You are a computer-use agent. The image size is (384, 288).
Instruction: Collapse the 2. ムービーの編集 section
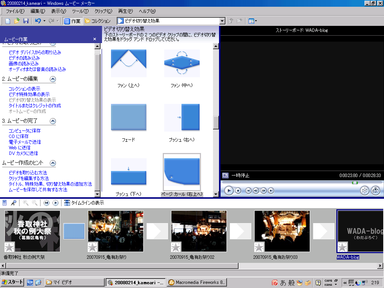(x=53, y=79)
